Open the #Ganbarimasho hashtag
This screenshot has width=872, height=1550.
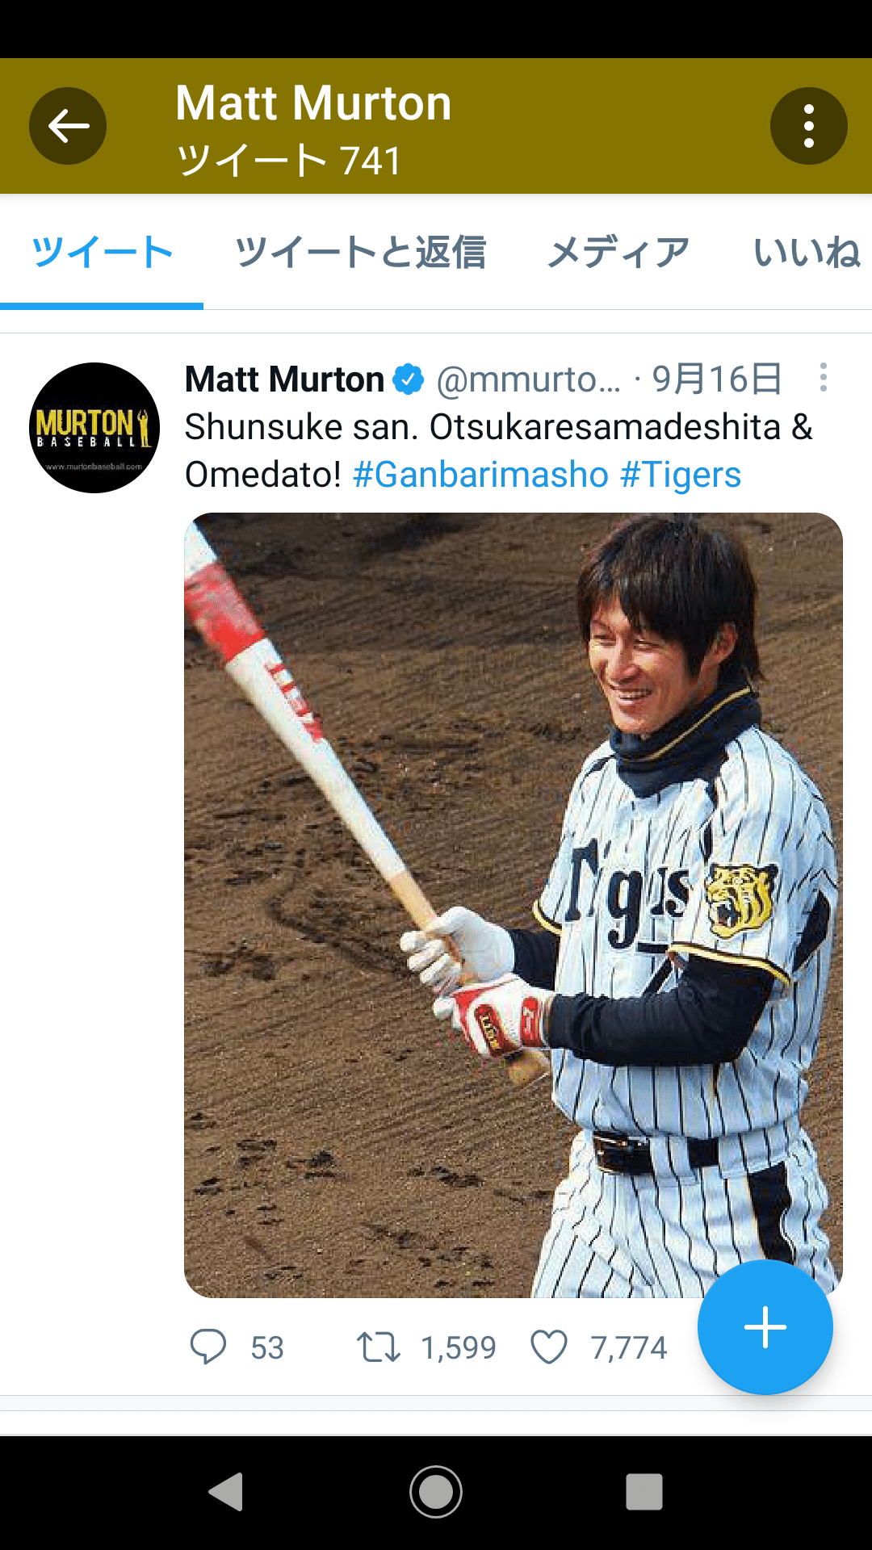[480, 475]
